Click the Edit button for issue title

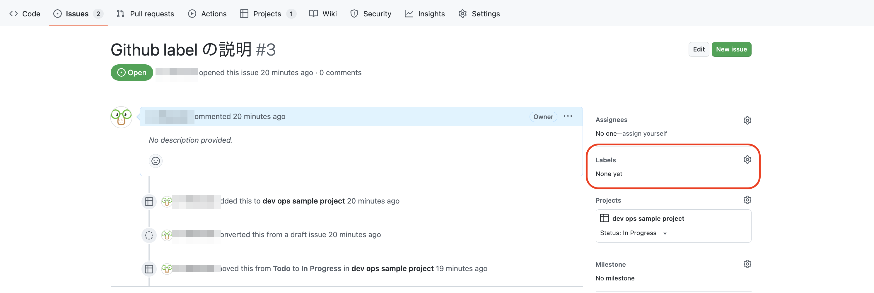click(x=698, y=49)
